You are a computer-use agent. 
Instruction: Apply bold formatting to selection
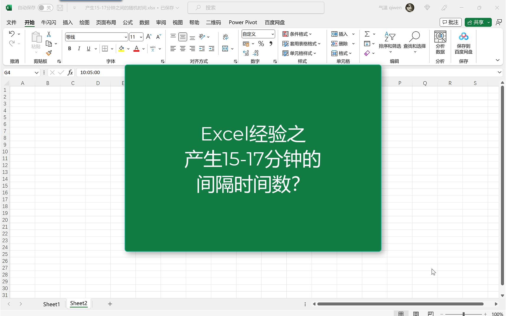[x=69, y=48]
